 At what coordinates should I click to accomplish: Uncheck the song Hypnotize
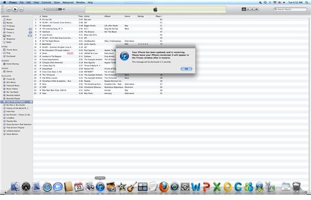40,25
